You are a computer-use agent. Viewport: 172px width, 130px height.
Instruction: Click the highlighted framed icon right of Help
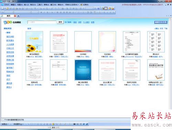(106, 8)
